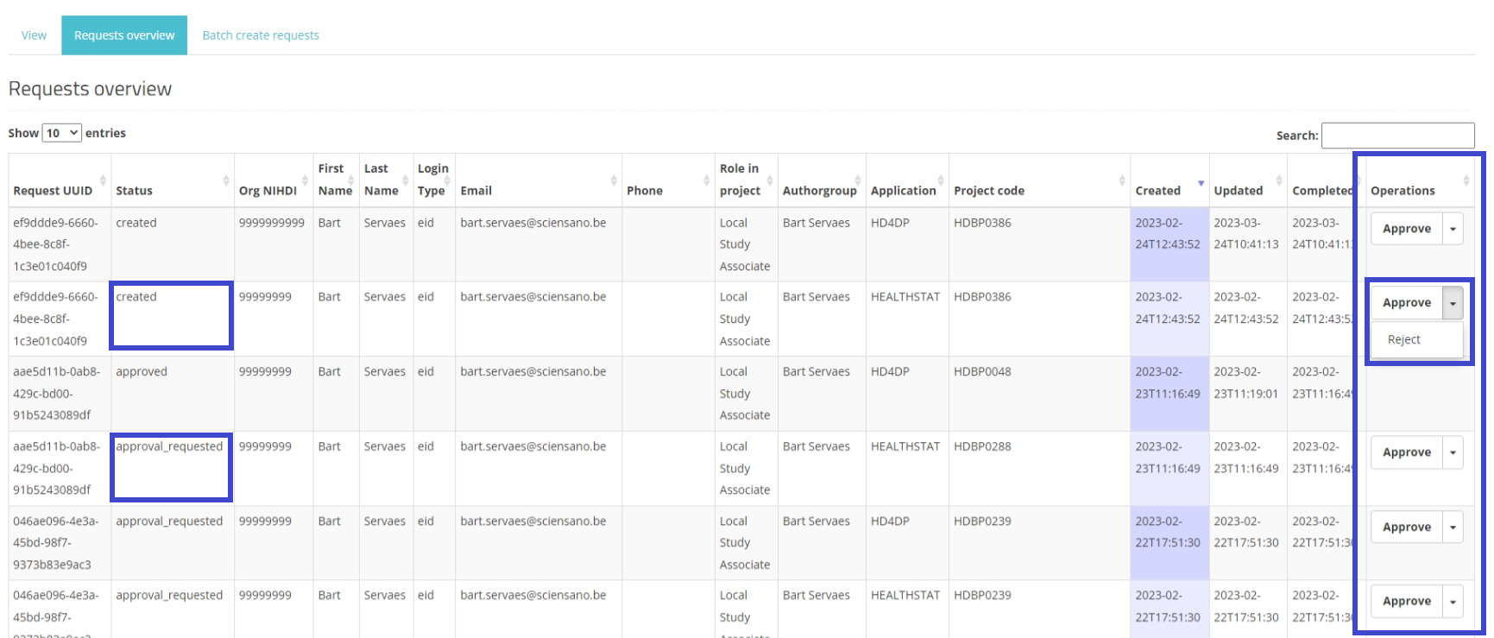Sort by Email column header
Viewport: 1494px width, 638px height.
coord(476,191)
